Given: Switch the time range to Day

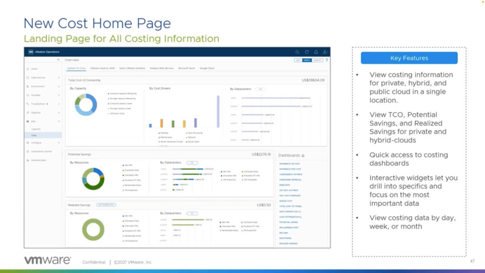Looking at the screenshot, I should (298, 60).
